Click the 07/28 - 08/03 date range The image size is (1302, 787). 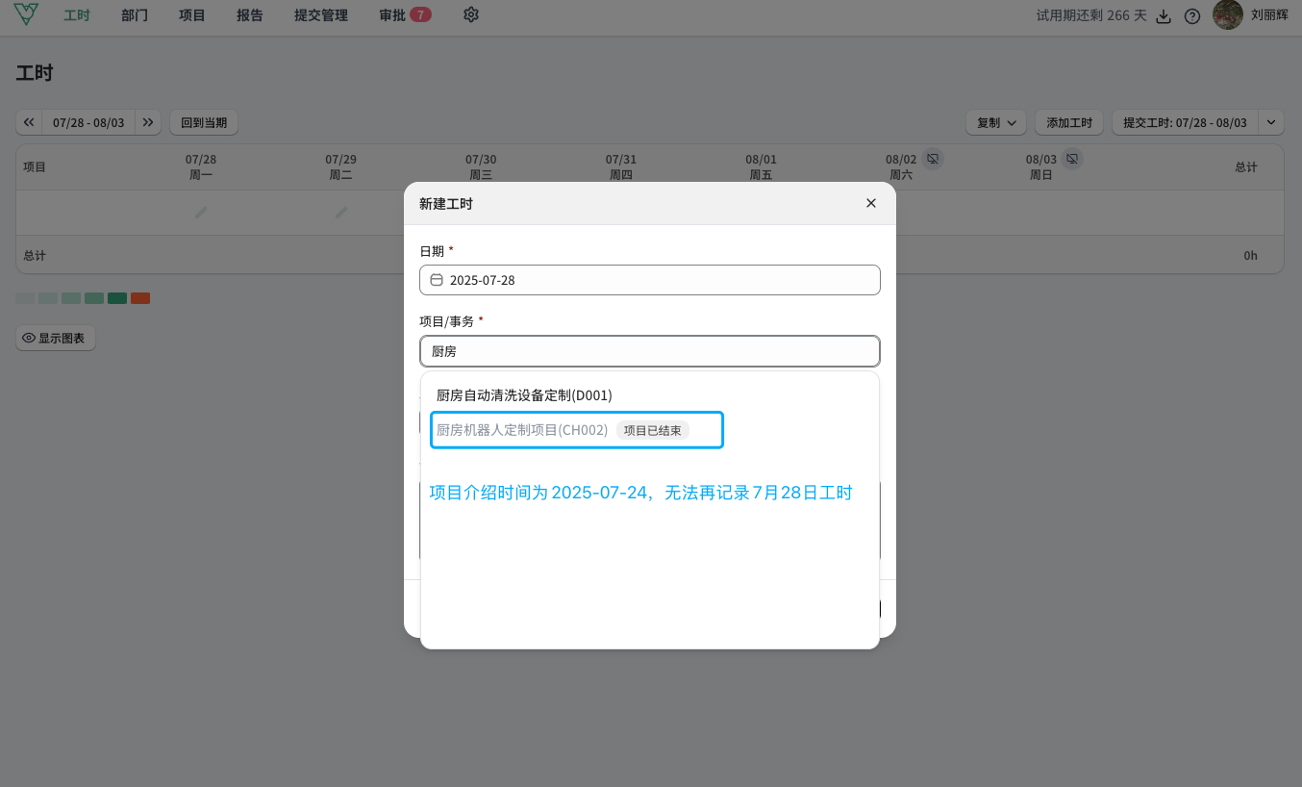click(88, 122)
